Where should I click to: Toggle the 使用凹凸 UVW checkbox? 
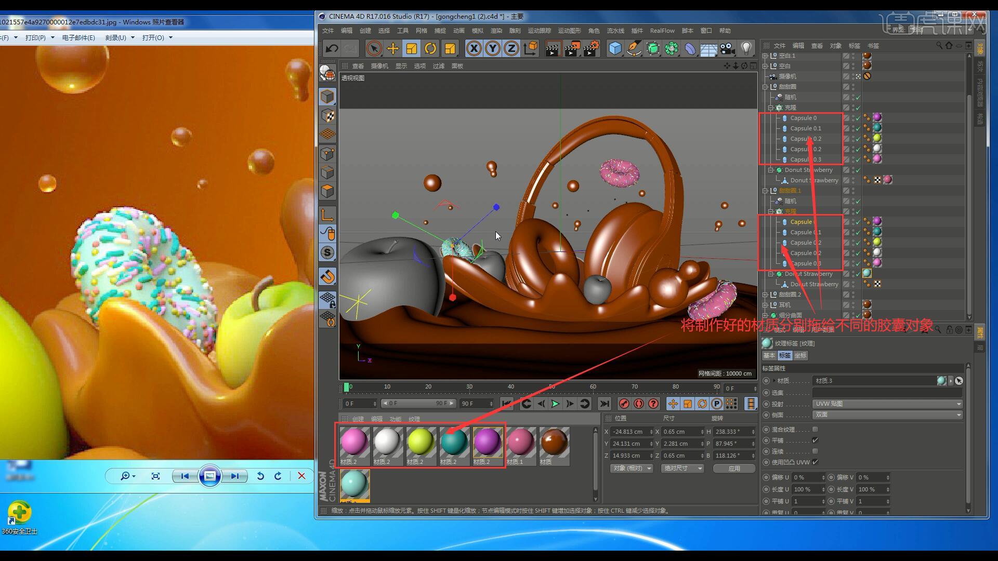(815, 462)
